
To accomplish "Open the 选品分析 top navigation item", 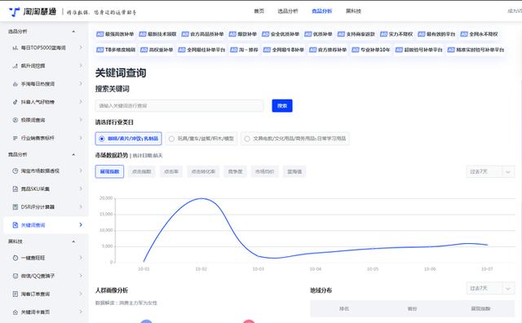I will pyautogui.click(x=288, y=11).
